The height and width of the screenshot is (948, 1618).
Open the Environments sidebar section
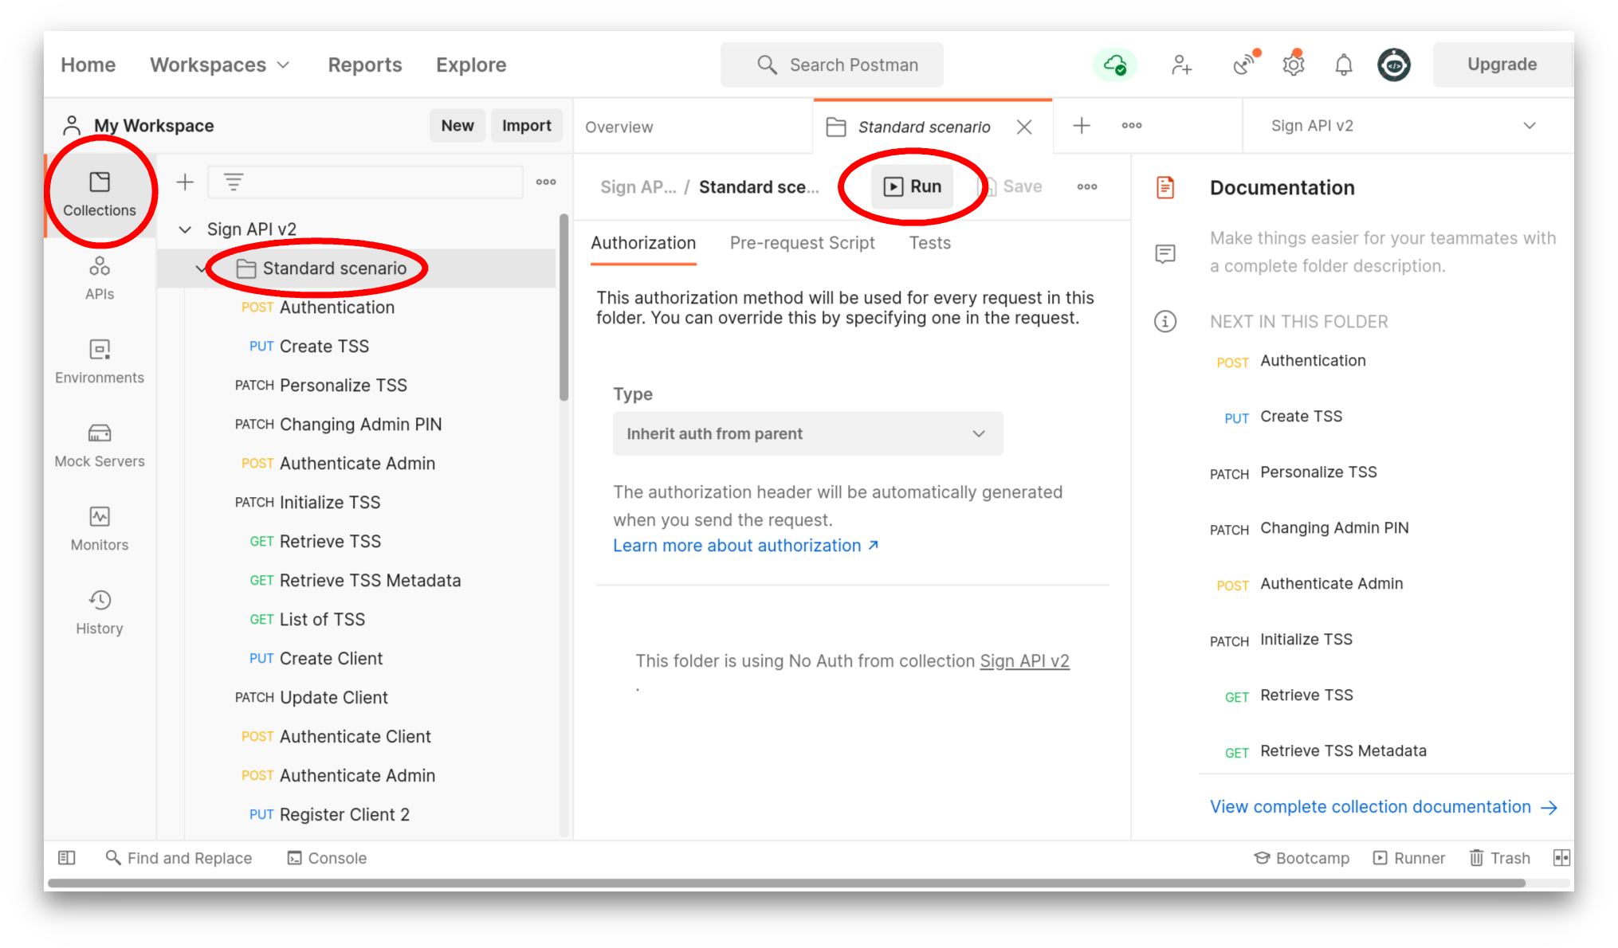100,361
